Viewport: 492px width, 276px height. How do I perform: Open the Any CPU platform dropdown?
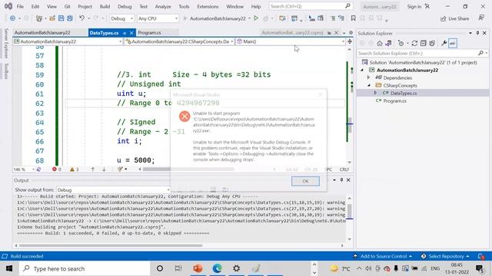point(158,18)
